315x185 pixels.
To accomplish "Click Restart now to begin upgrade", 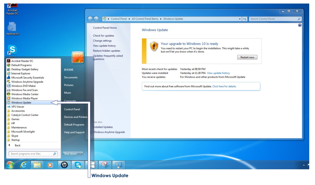I will coord(247,57).
